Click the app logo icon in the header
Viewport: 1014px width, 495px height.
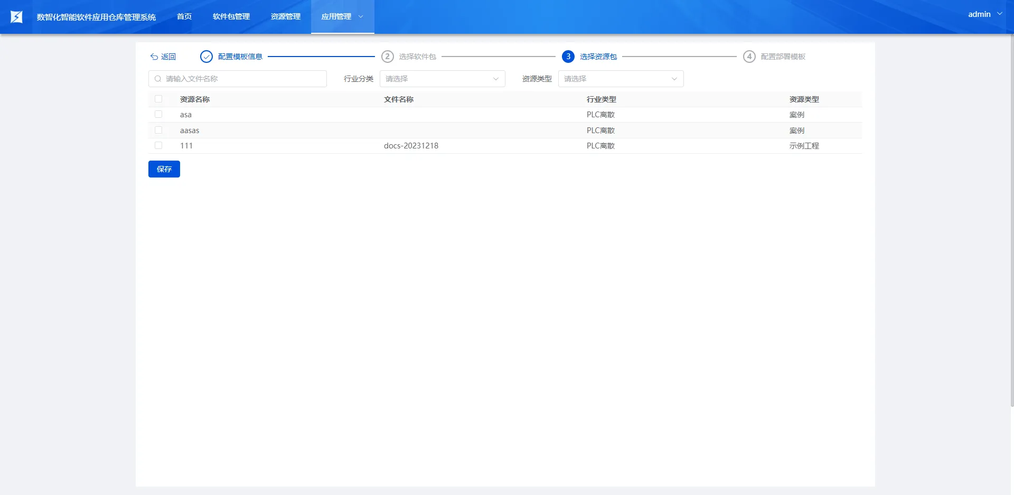pyautogui.click(x=17, y=17)
